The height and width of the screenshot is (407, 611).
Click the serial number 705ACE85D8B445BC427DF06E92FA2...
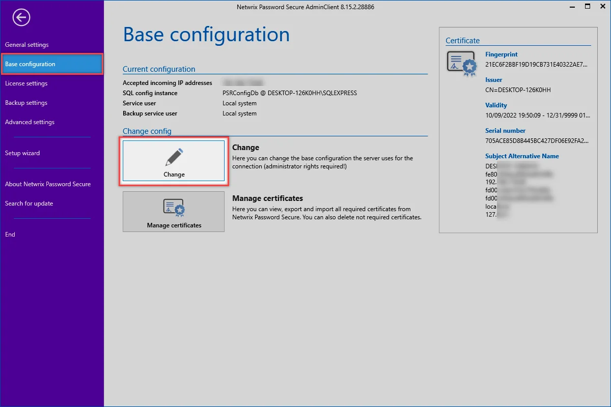pyautogui.click(x=537, y=141)
